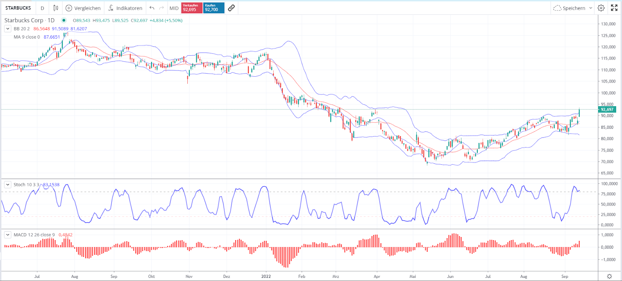Select the MID price type
622x281 pixels.
pos(174,8)
